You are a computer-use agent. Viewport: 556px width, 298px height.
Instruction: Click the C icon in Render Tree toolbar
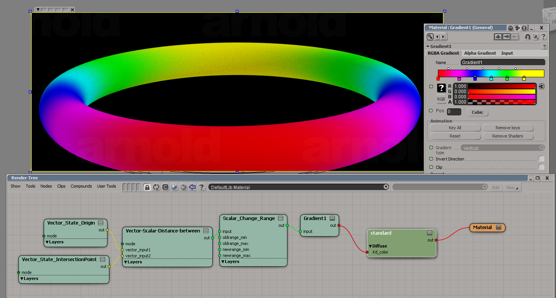(165, 187)
